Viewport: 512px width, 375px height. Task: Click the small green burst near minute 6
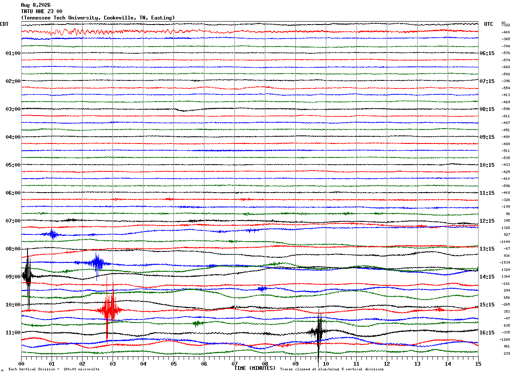(196, 324)
